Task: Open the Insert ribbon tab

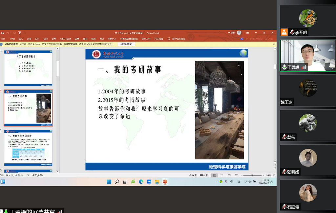Action: coord(20,39)
